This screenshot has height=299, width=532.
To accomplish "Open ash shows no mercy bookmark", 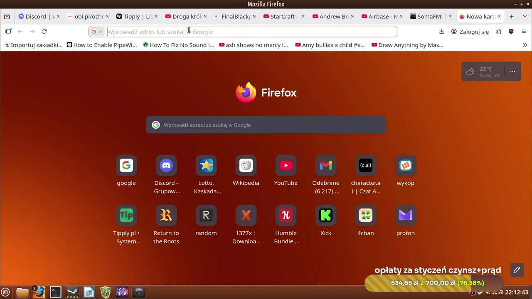I will [254, 45].
